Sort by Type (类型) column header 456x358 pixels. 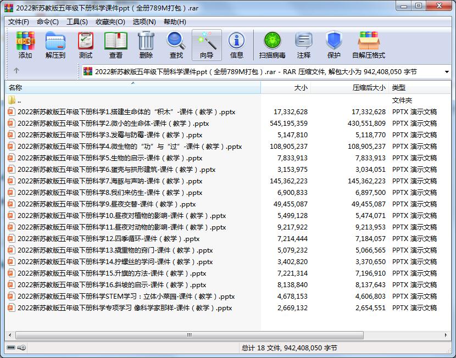point(420,87)
